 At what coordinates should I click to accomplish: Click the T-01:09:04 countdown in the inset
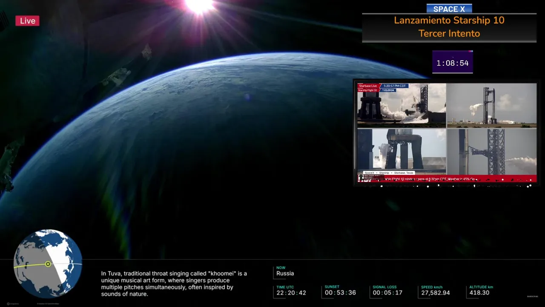tap(388, 90)
